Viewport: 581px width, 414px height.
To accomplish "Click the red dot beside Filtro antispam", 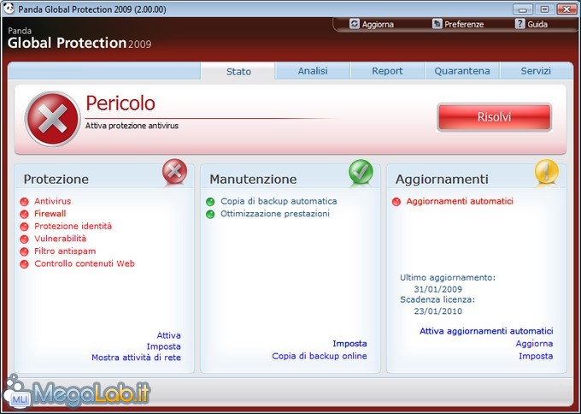I will pyautogui.click(x=24, y=251).
